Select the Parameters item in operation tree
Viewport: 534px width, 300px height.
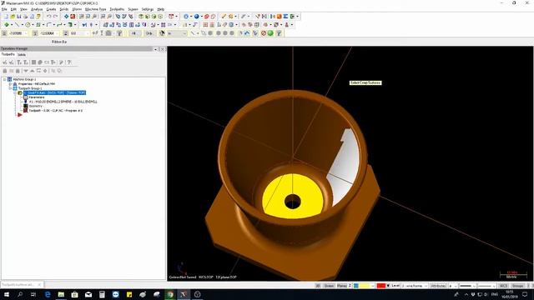coord(37,97)
